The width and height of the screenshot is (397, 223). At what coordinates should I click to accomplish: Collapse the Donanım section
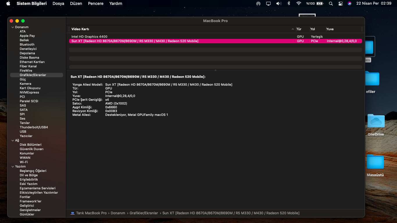tap(12, 27)
